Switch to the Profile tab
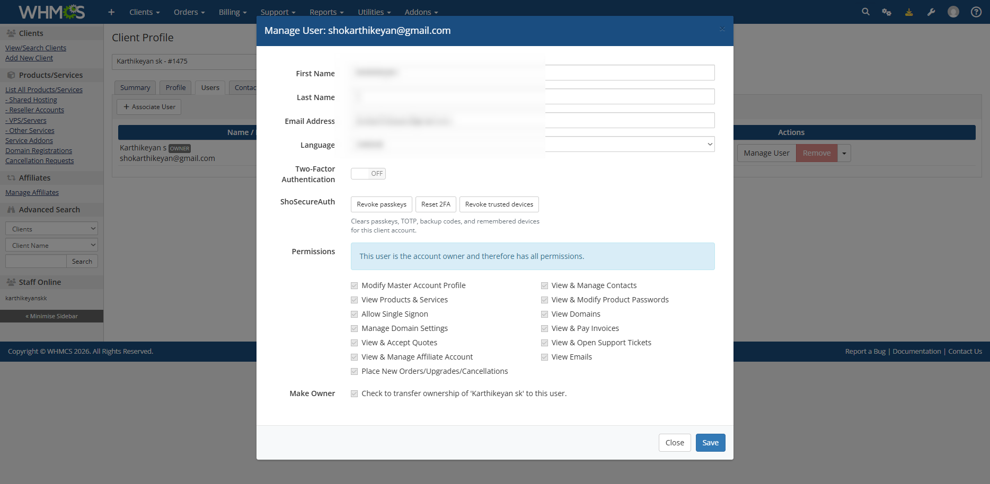 click(x=175, y=87)
